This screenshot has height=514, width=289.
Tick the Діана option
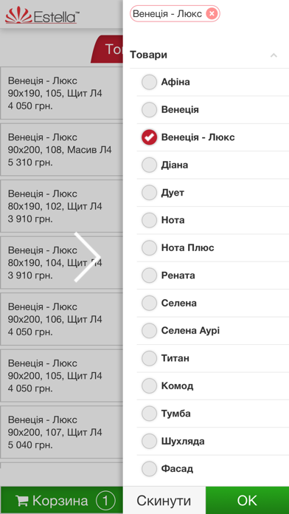pyautogui.click(x=149, y=165)
